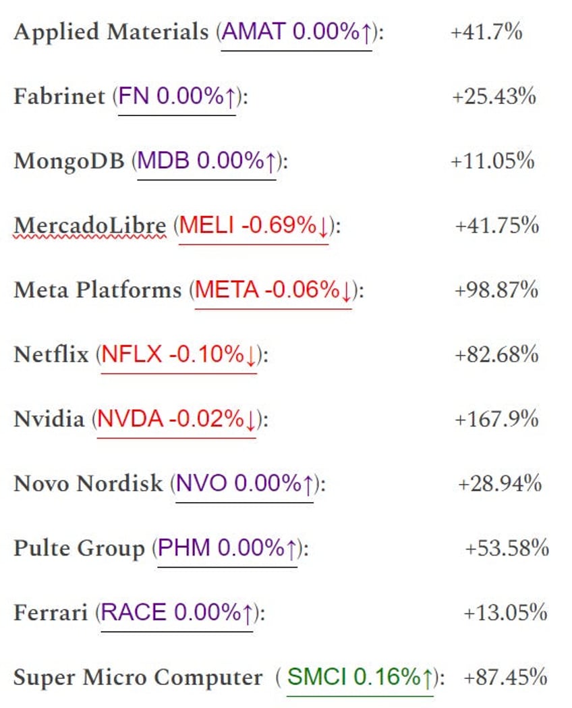Open the META -0.06% ticker link
Screen dimensions: 572x708
coord(273,291)
